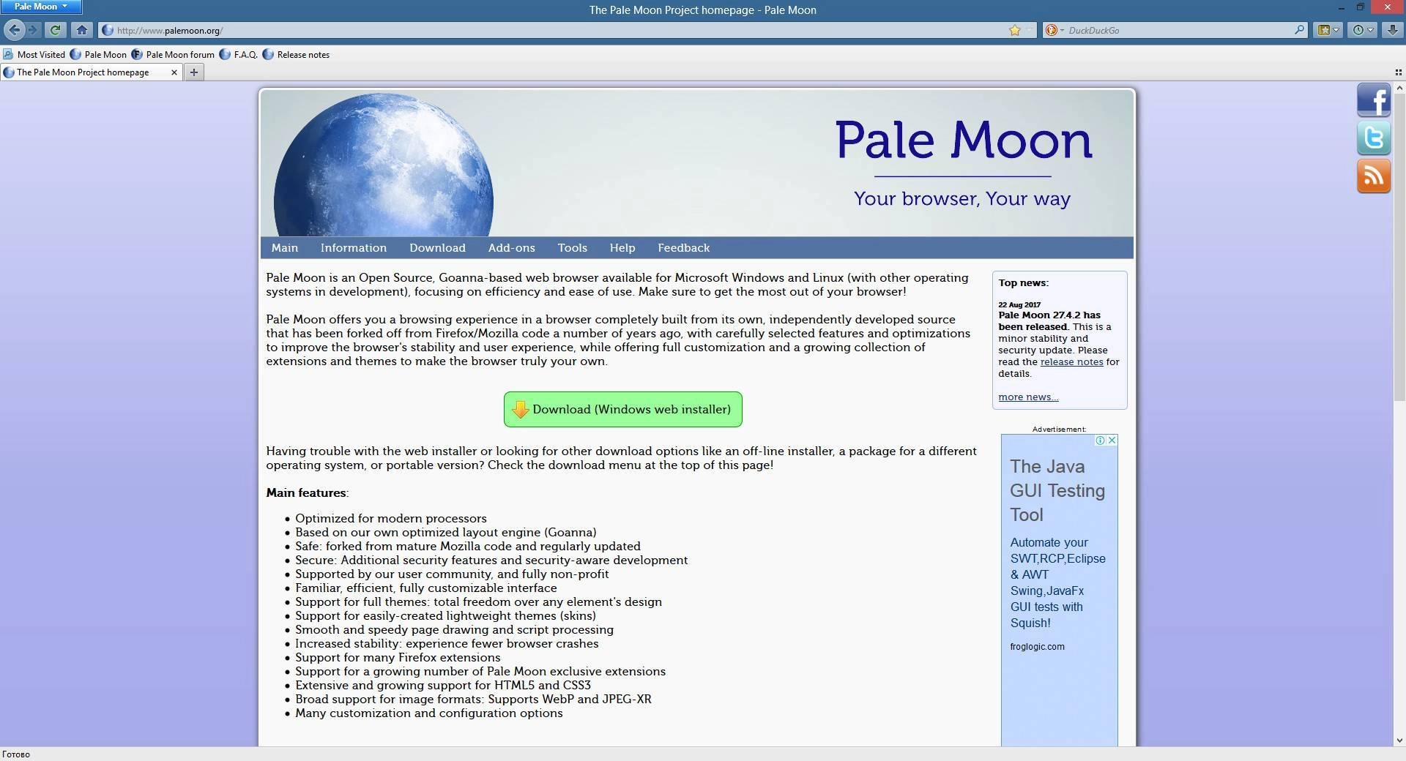Open the Pale Moon bookmark in bookmarks toolbar
The height and width of the screenshot is (761, 1406).
[98, 54]
